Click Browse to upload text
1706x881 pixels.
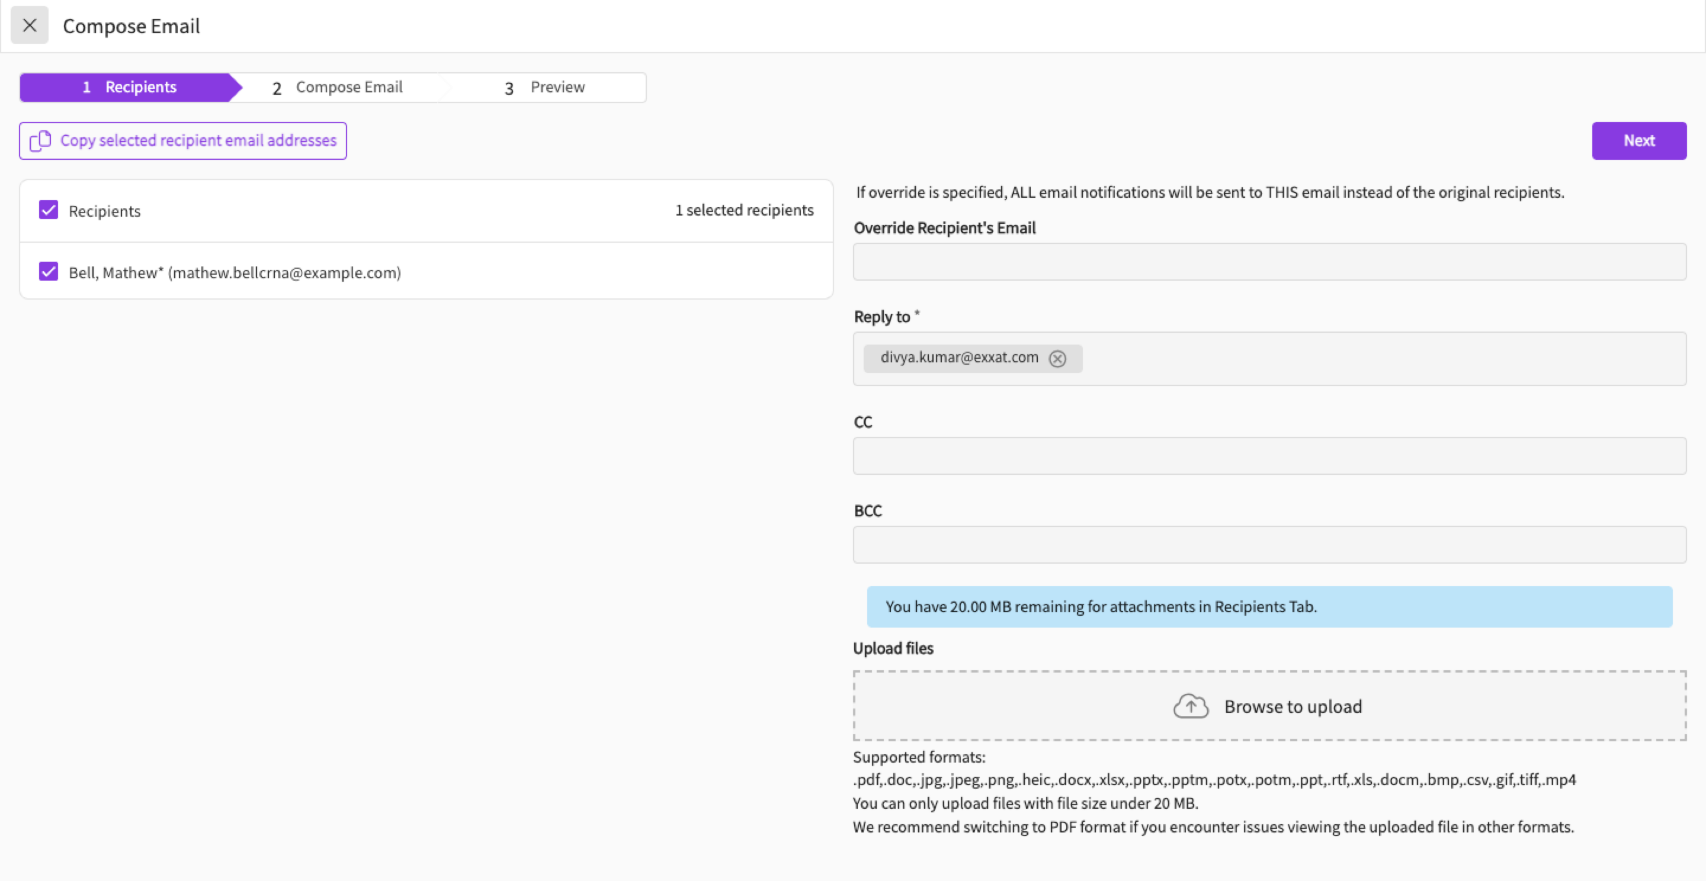pyautogui.click(x=1293, y=706)
